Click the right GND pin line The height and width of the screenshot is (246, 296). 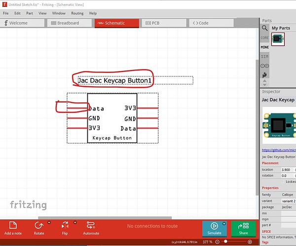pyautogui.click(x=148, y=118)
